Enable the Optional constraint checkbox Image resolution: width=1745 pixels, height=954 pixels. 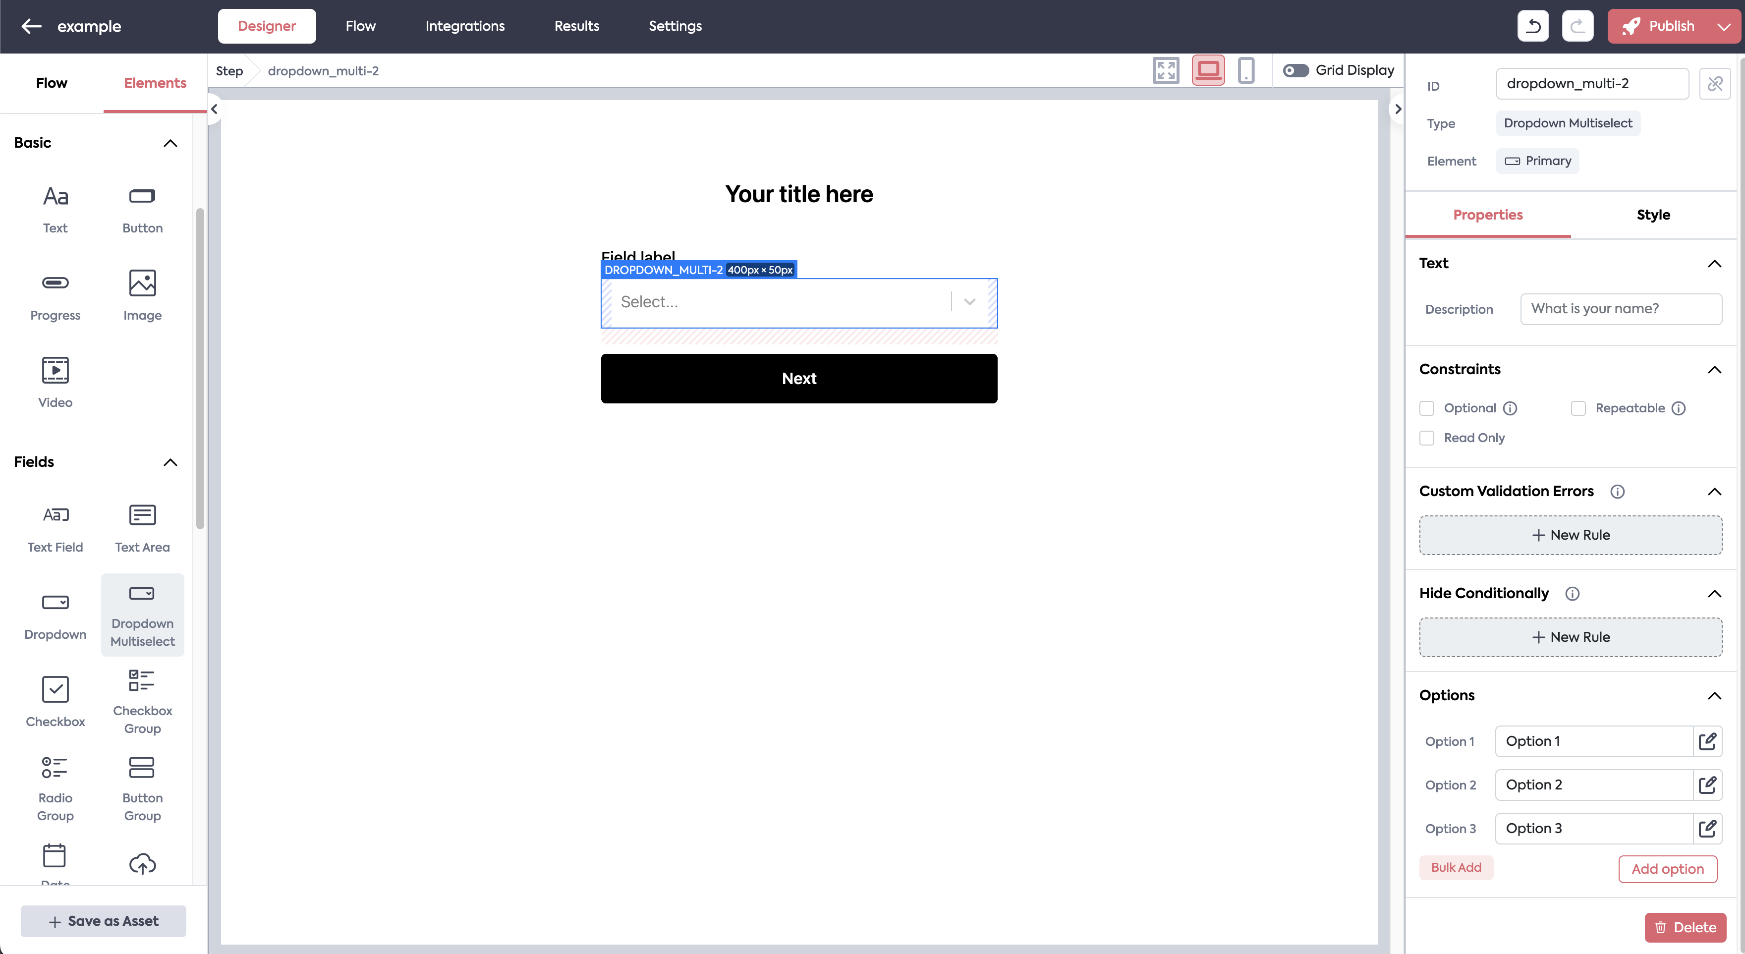coord(1427,408)
